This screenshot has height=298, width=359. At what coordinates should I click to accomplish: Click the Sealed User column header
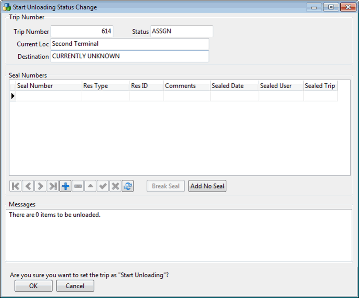pyautogui.click(x=281, y=86)
